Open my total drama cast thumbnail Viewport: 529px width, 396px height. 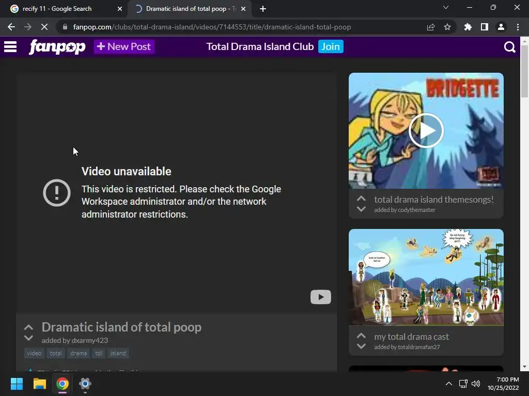point(426,277)
